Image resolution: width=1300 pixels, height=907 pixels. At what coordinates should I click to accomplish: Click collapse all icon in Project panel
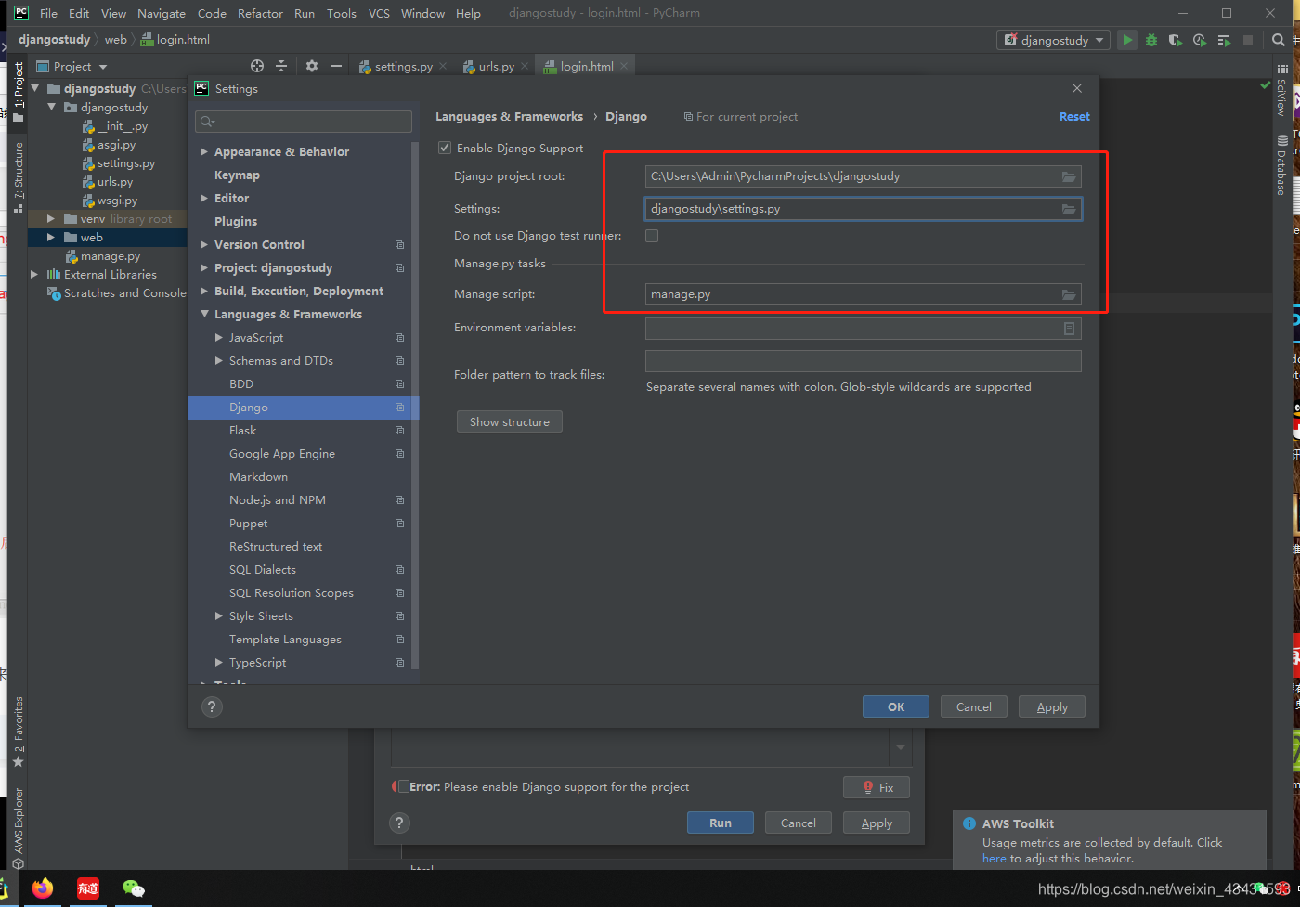[x=281, y=66]
